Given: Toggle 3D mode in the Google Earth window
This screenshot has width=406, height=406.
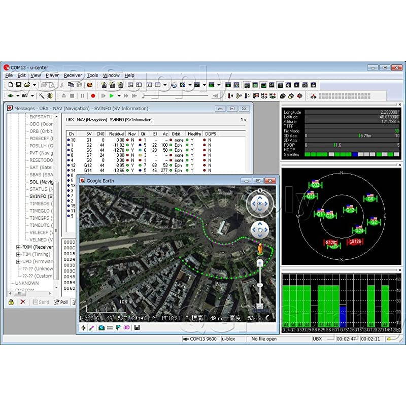Looking at the screenshot, I should (x=125, y=327).
